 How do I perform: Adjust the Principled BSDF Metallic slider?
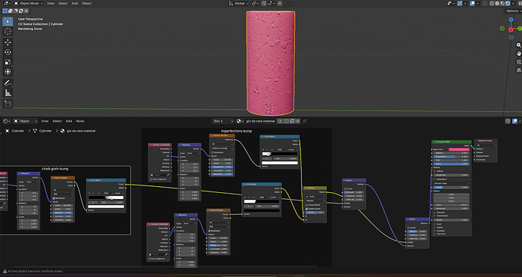(x=452, y=153)
